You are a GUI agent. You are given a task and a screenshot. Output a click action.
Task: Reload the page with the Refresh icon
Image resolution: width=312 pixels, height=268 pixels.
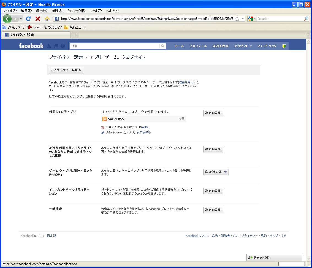(x=28, y=19)
